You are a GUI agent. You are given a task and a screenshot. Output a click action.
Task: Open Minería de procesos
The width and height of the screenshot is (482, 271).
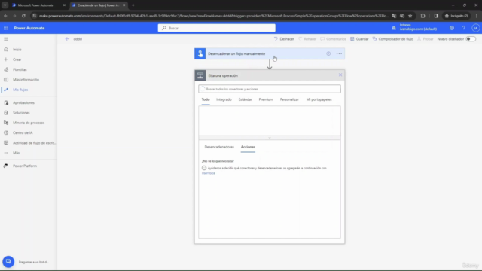pyautogui.click(x=29, y=123)
